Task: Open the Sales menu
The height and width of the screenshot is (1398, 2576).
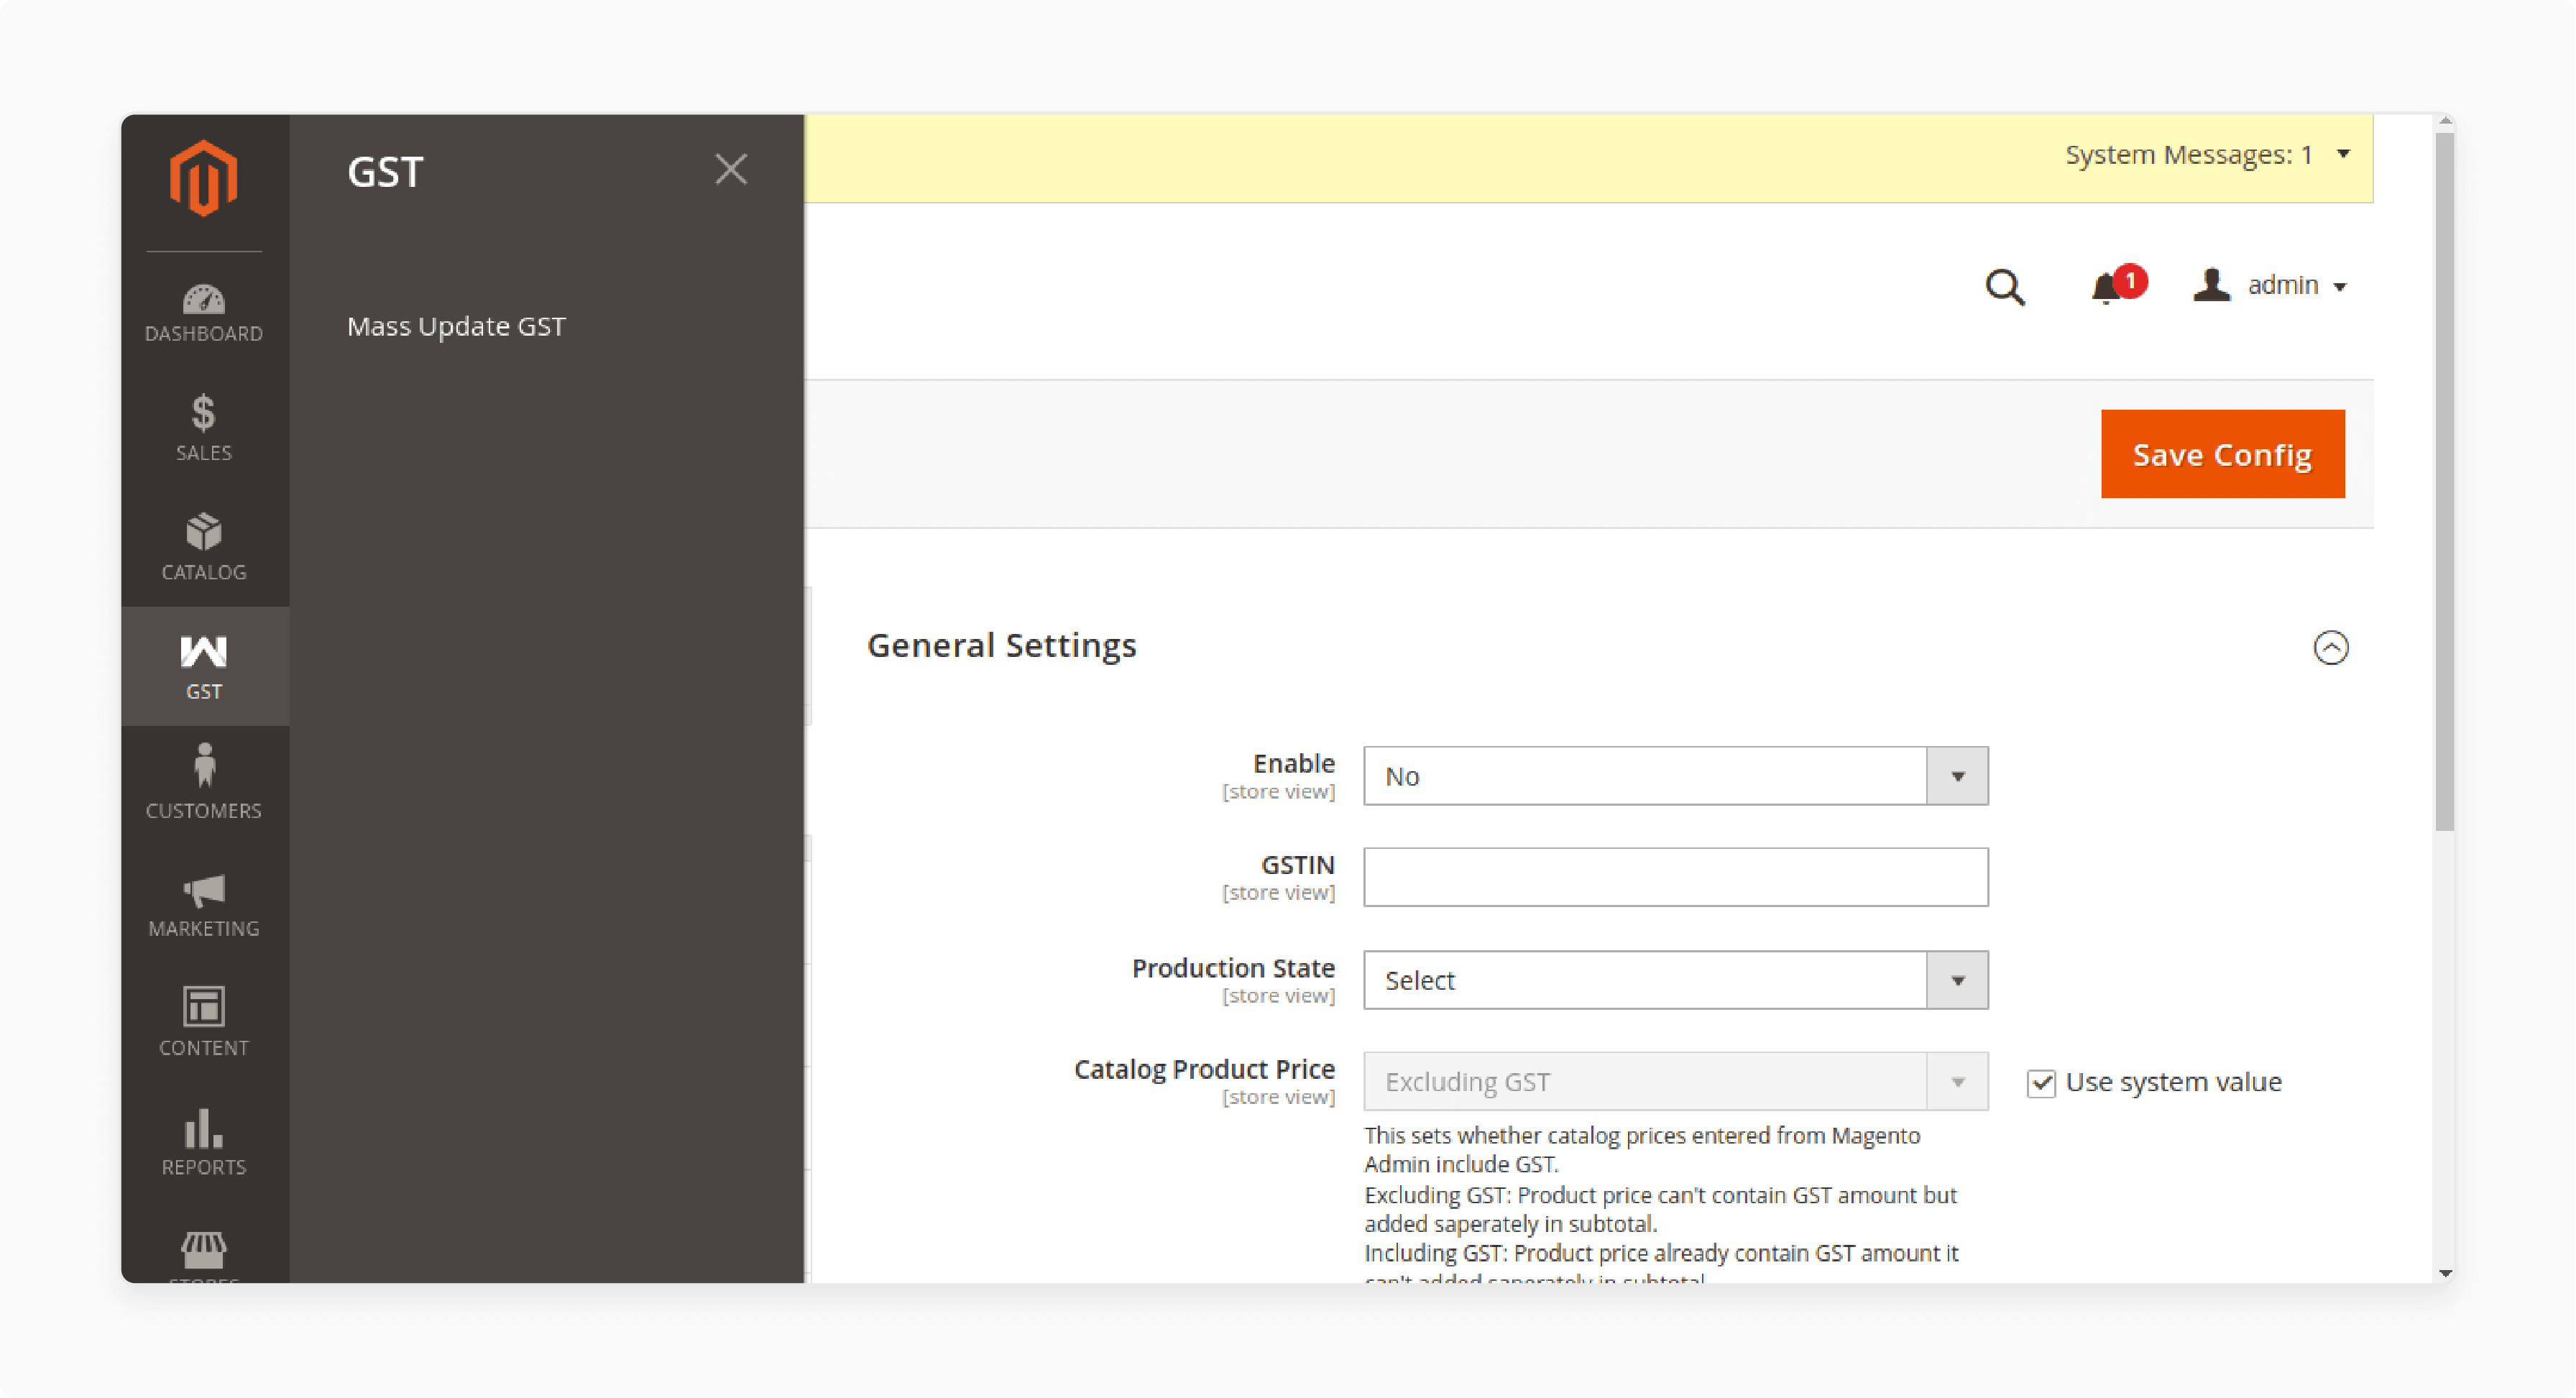Action: (204, 428)
